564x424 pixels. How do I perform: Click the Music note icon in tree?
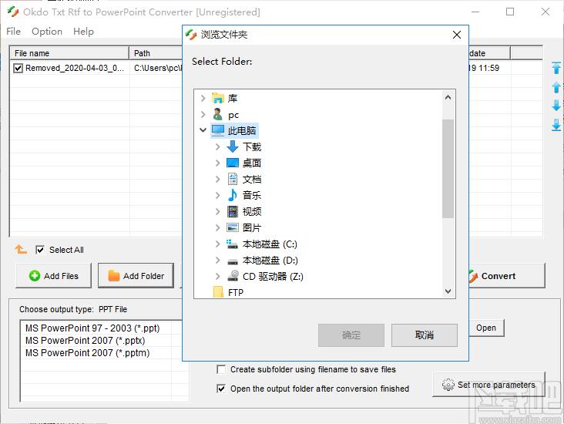click(x=233, y=195)
